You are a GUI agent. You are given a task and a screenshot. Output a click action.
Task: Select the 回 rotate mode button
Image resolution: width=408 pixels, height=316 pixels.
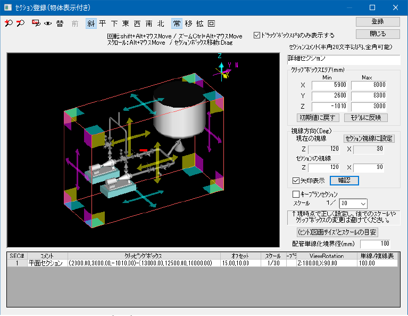click(211, 23)
